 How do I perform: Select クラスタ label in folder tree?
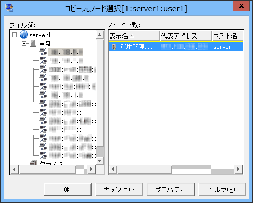(x=51, y=163)
